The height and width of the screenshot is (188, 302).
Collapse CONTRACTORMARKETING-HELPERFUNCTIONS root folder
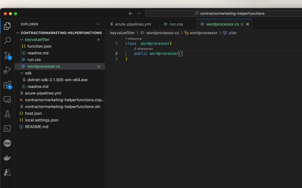click(60, 33)
